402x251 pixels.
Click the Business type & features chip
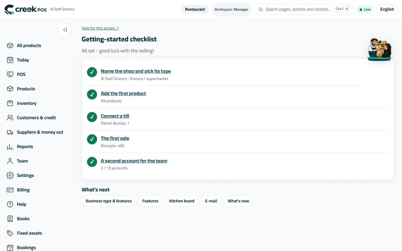click(x=109, y=201)
